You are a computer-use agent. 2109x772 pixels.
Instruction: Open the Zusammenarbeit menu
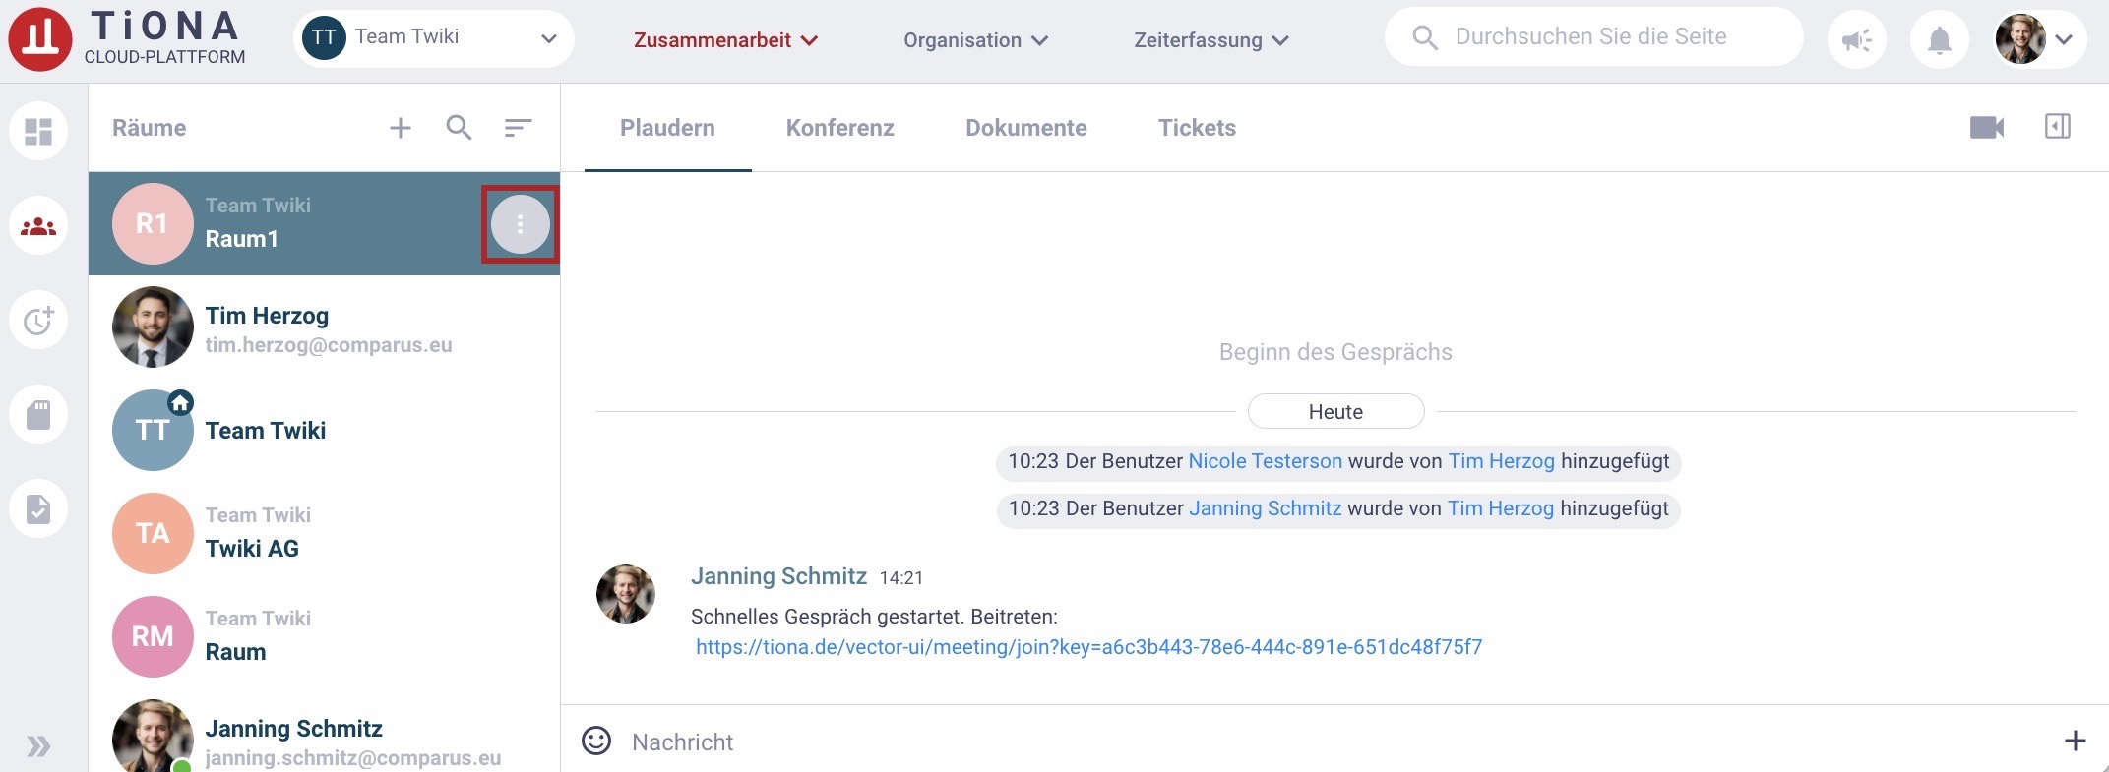(725, 40)
